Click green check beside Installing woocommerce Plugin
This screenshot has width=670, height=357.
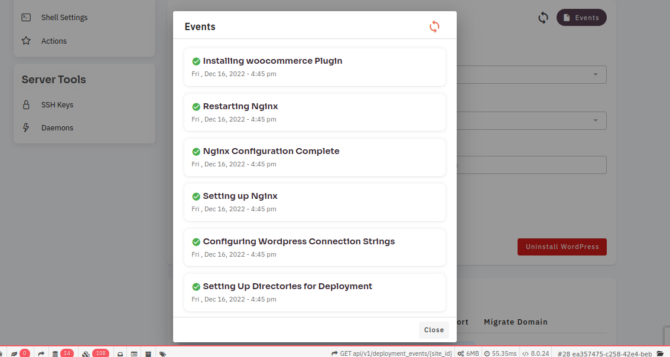coord(196,61)
